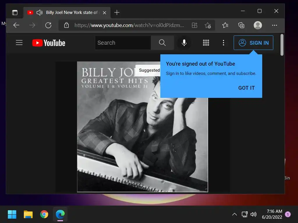The width and height of the screenshot is (298, 223).
Task: Open a new browser tab
Action: [117, 12]
